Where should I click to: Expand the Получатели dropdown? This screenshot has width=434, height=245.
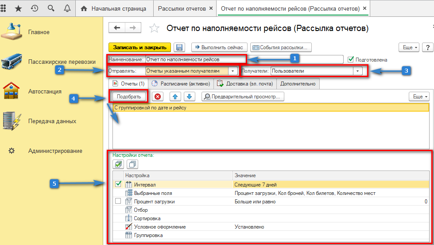coord(357,71)
